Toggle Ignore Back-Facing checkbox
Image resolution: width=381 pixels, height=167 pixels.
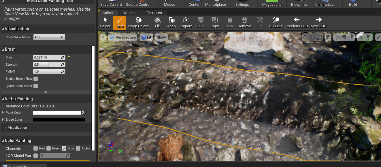click(x=35, y=86)
